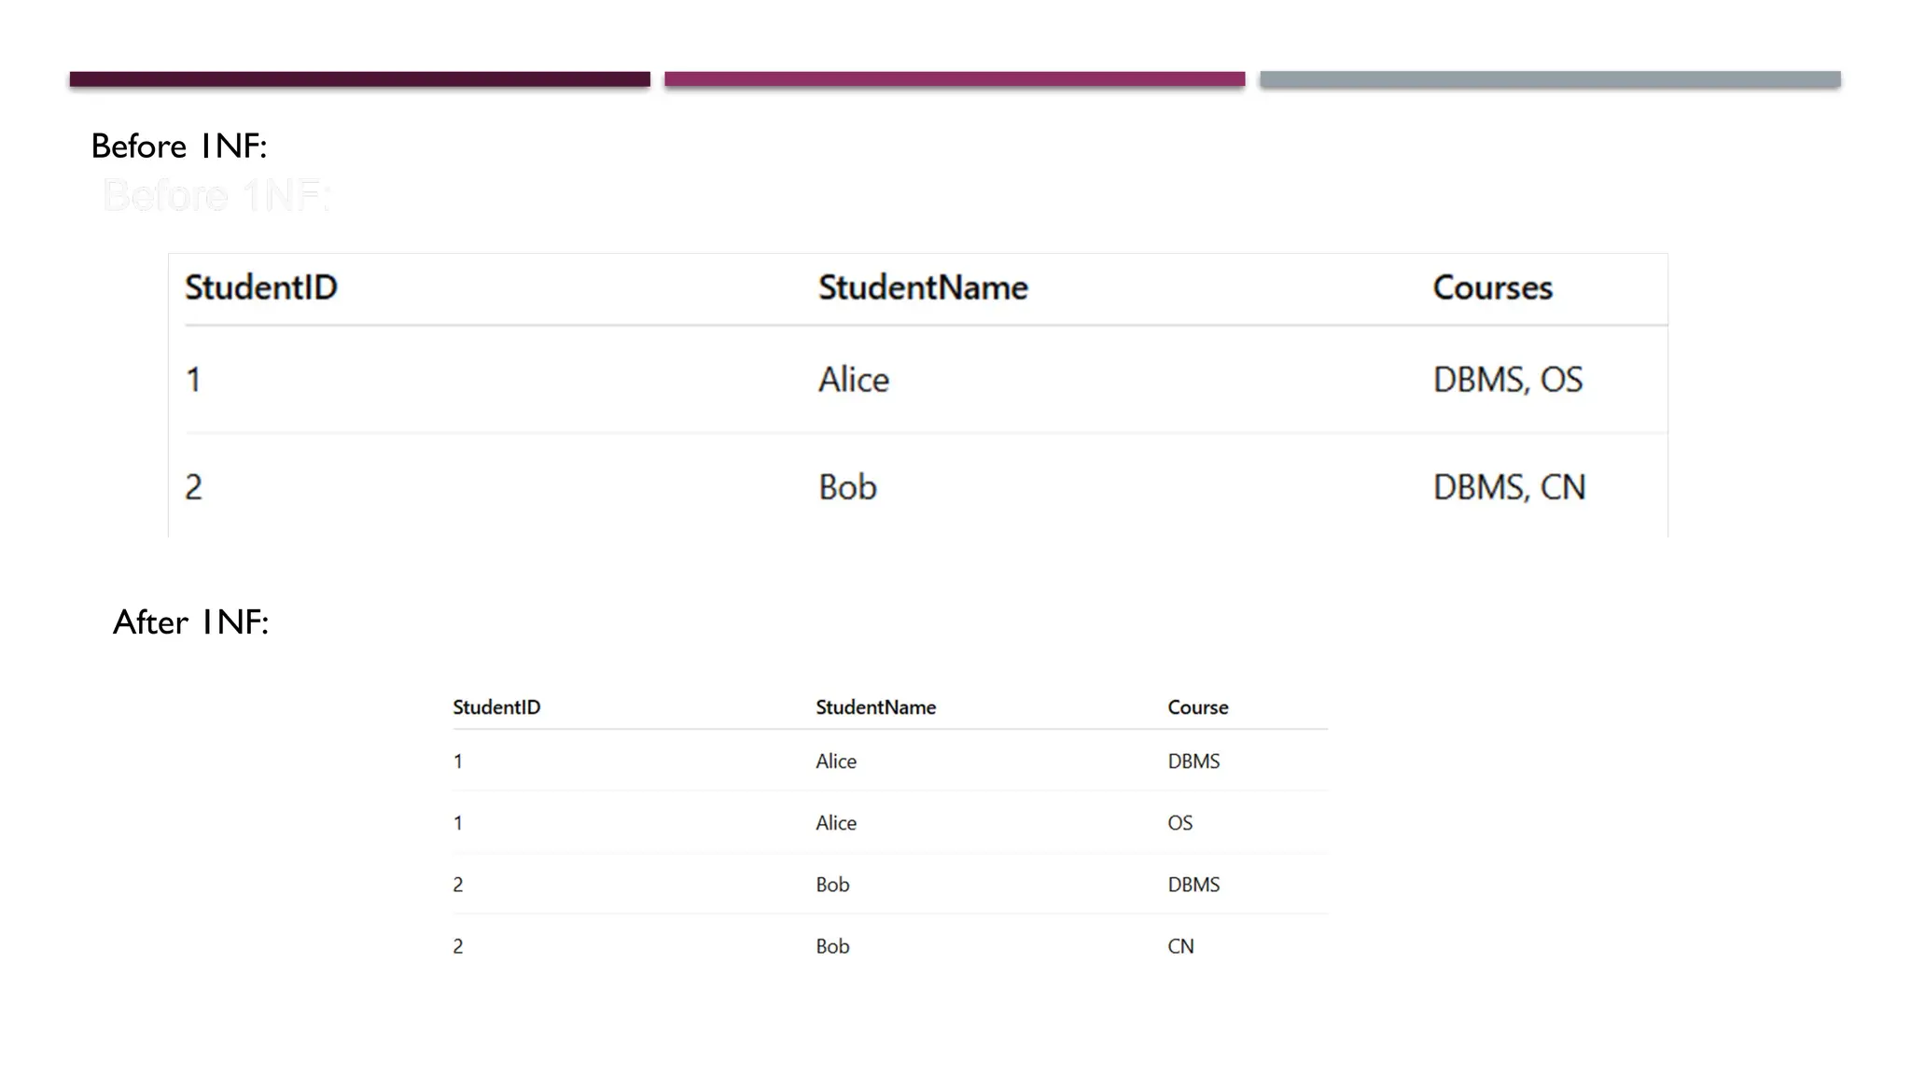The height and width of the screenshot is (1075, 1911).
Task: Select the Course header in the small table
Action: pyautogui.click(x=1197, y=707)
